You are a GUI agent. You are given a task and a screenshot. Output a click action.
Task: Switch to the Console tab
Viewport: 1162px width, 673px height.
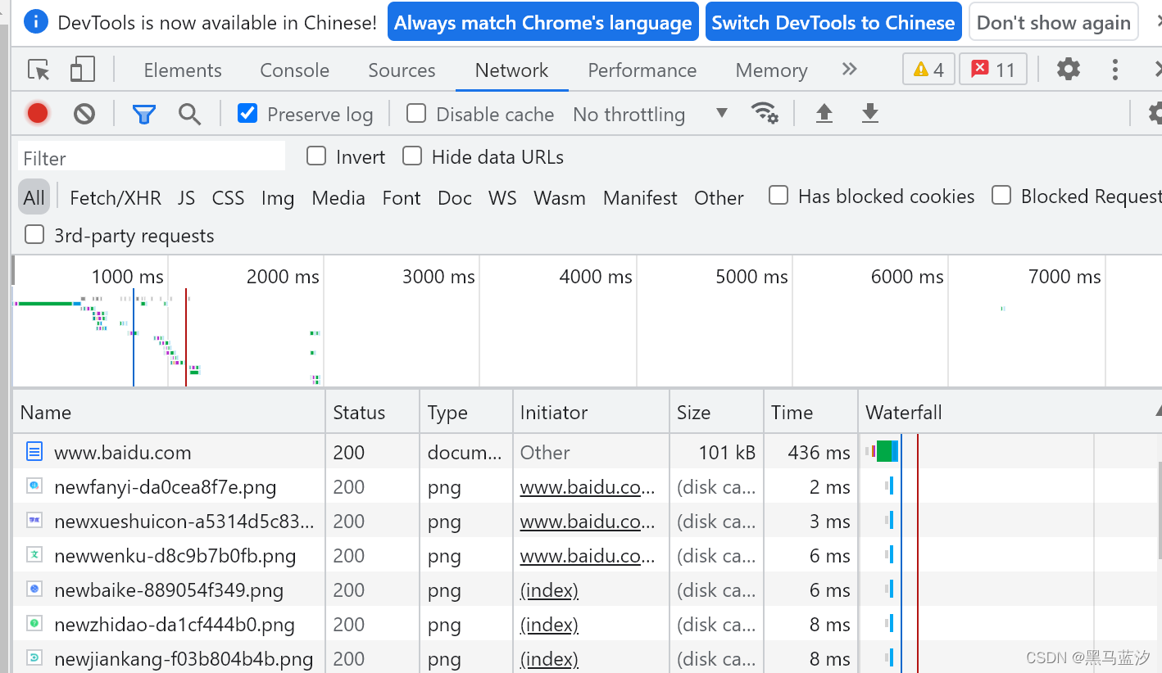click(x=294, y=70)
